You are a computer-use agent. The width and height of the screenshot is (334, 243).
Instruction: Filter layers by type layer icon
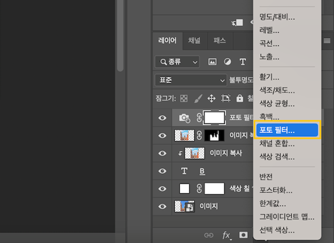(x=243, y=62)
